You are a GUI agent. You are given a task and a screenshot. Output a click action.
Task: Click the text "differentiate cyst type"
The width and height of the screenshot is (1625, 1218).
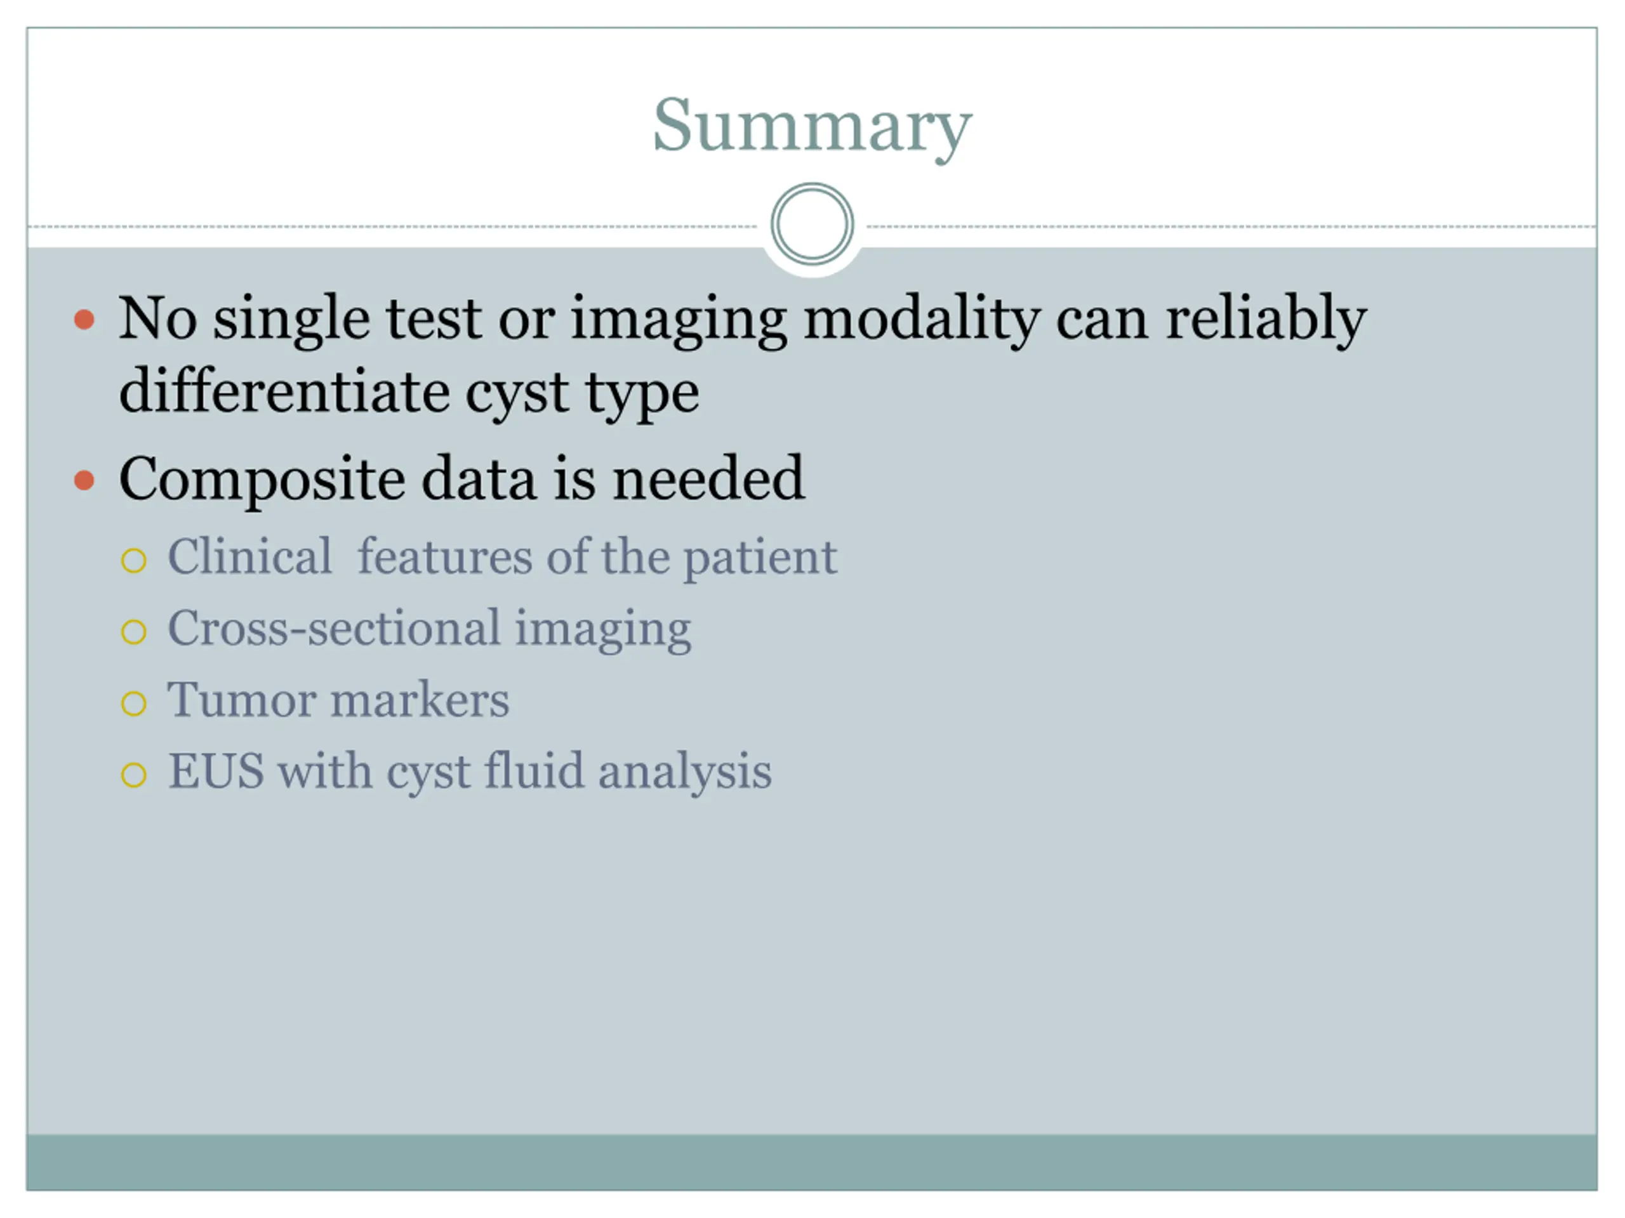pyautogui.click(x=408, y=392)
